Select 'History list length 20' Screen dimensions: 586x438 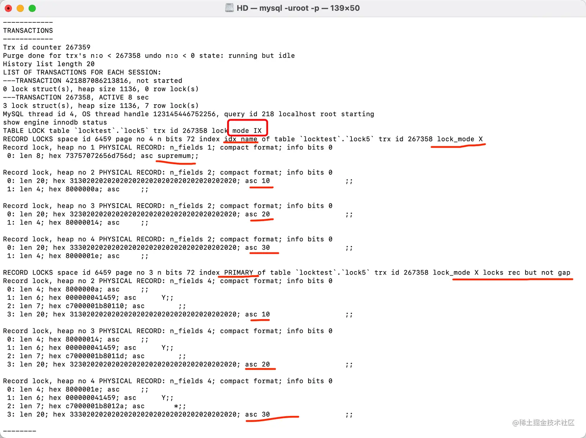coord(49,64)
